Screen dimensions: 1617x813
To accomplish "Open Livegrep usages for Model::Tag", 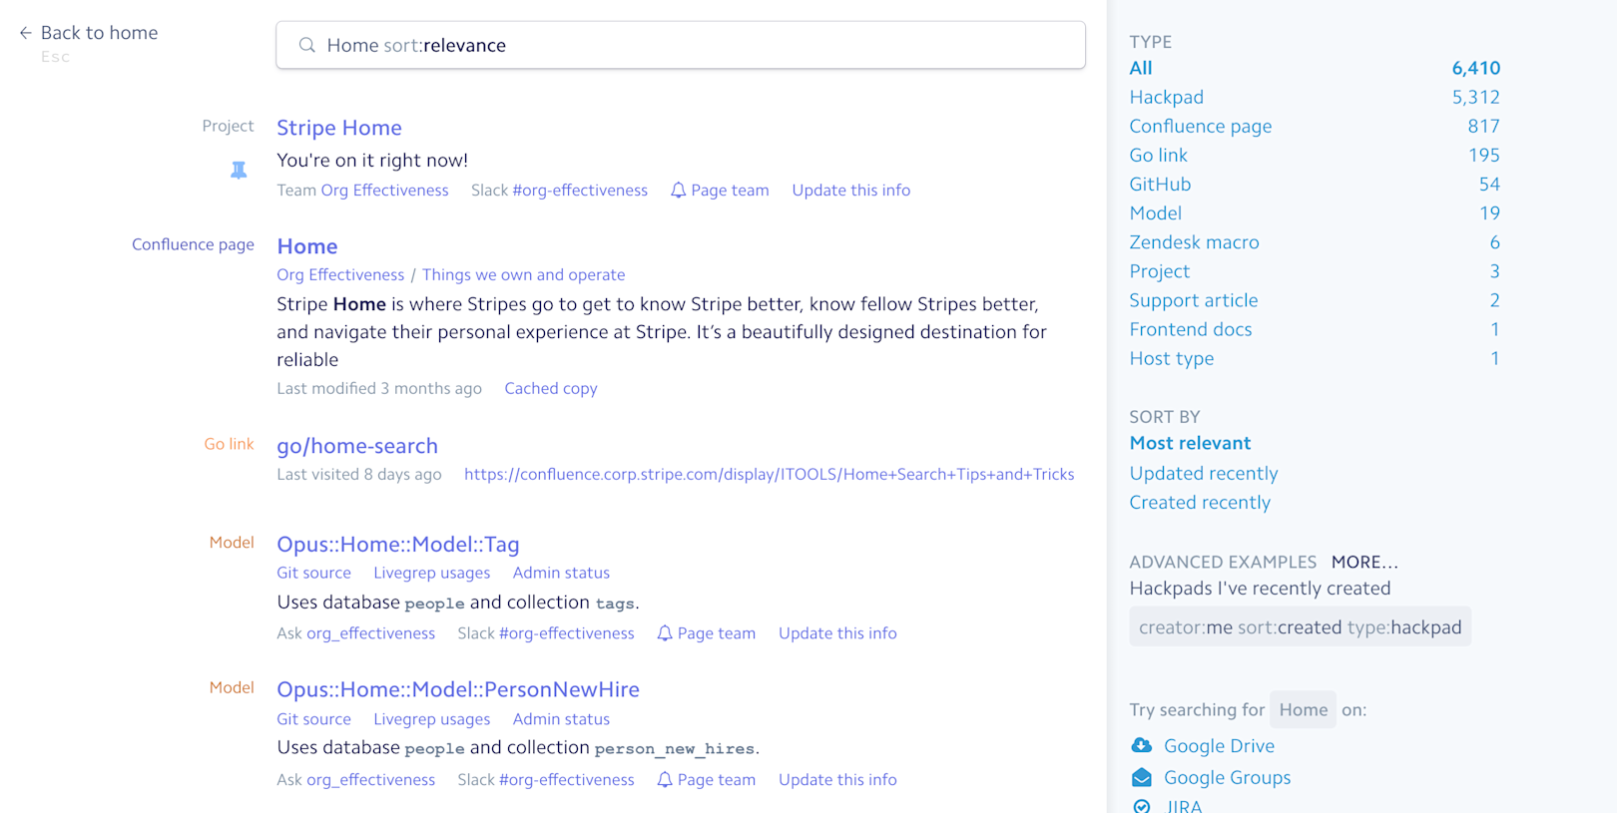I will click(x=432, y=574).
